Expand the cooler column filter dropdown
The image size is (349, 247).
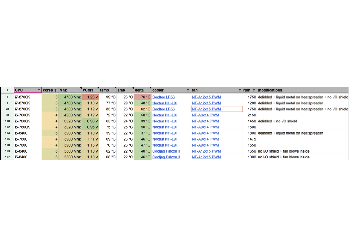(x=188, y=90)
